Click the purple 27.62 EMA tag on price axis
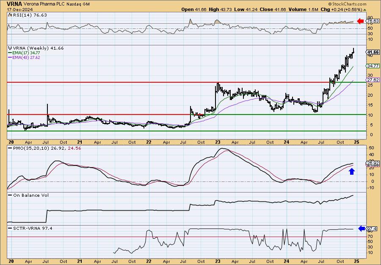Viewport: 381px width, 265px height. (x=373, y=80)
